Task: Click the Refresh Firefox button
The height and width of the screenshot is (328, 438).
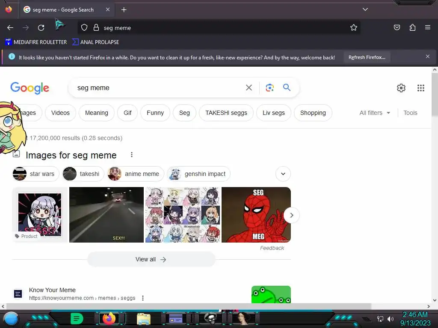Action: point(367,57)
